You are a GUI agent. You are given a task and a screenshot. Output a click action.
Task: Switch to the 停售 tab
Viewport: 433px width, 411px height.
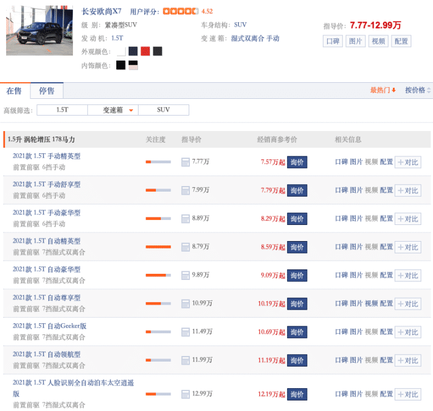46,91
